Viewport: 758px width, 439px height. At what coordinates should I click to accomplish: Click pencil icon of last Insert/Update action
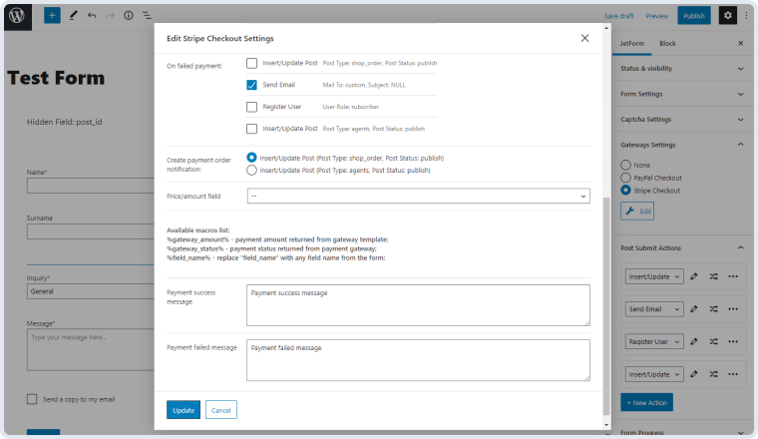[x=694, y=374]
